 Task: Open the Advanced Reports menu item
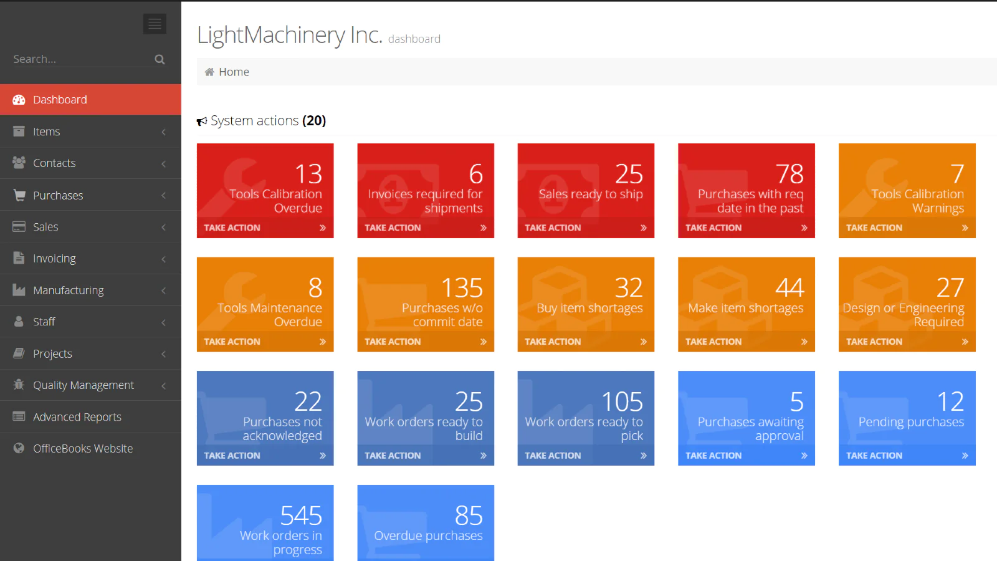[90, 416]
